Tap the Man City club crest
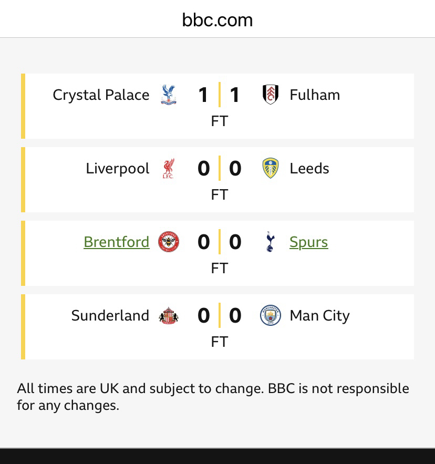This screenshot has height=464, width=435. click(270, 315)
